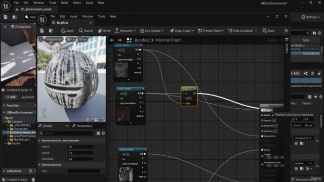Open the Help menu in the material editor
This screenshot has height=182, width=324.
click(x=113, y=16)
